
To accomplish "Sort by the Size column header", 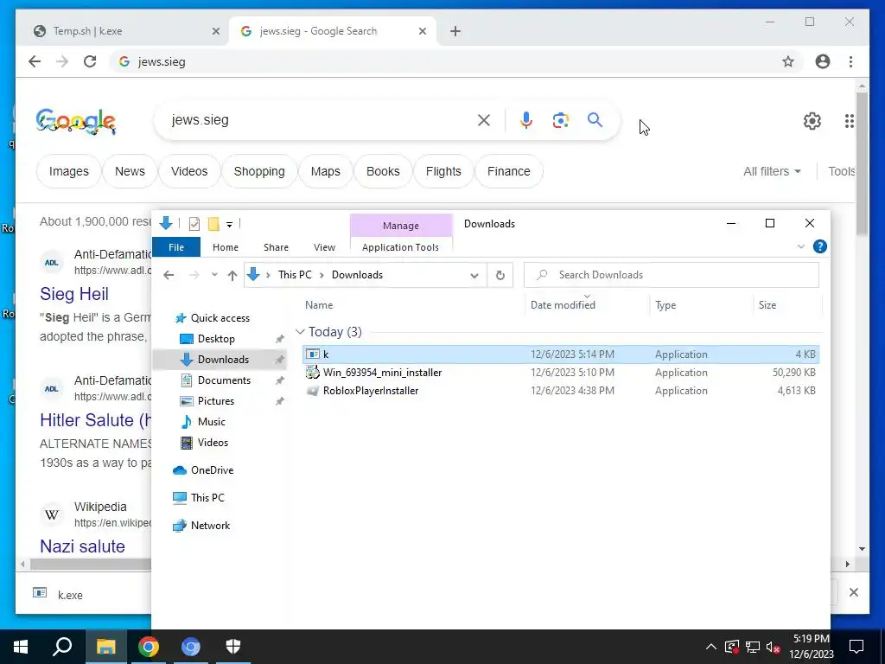I will pyautogui.click(x=767, y=305).
